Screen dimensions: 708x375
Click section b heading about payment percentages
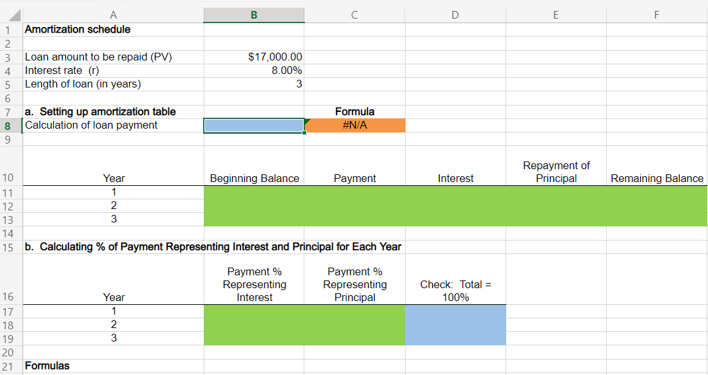[213, 247]
